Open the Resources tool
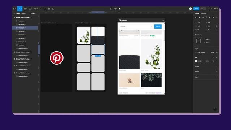This screenshot has height=130, width=231. [44, 9]
